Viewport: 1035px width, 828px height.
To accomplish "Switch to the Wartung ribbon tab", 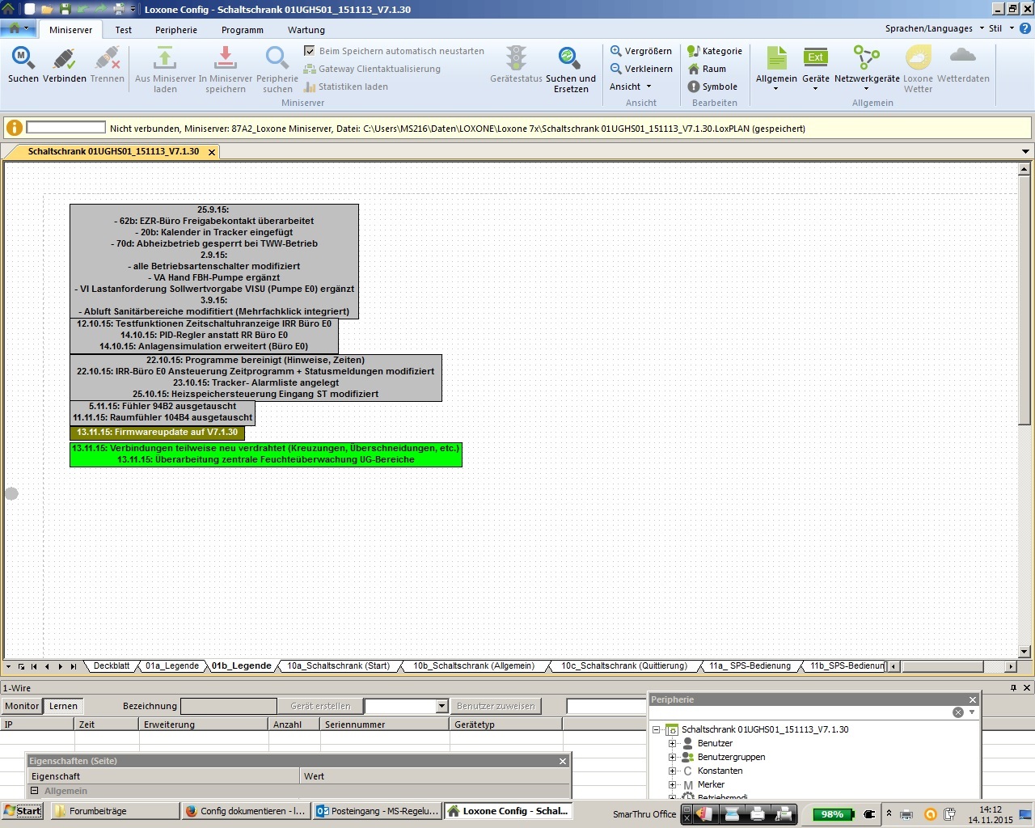I will click(x=306, y=30).
